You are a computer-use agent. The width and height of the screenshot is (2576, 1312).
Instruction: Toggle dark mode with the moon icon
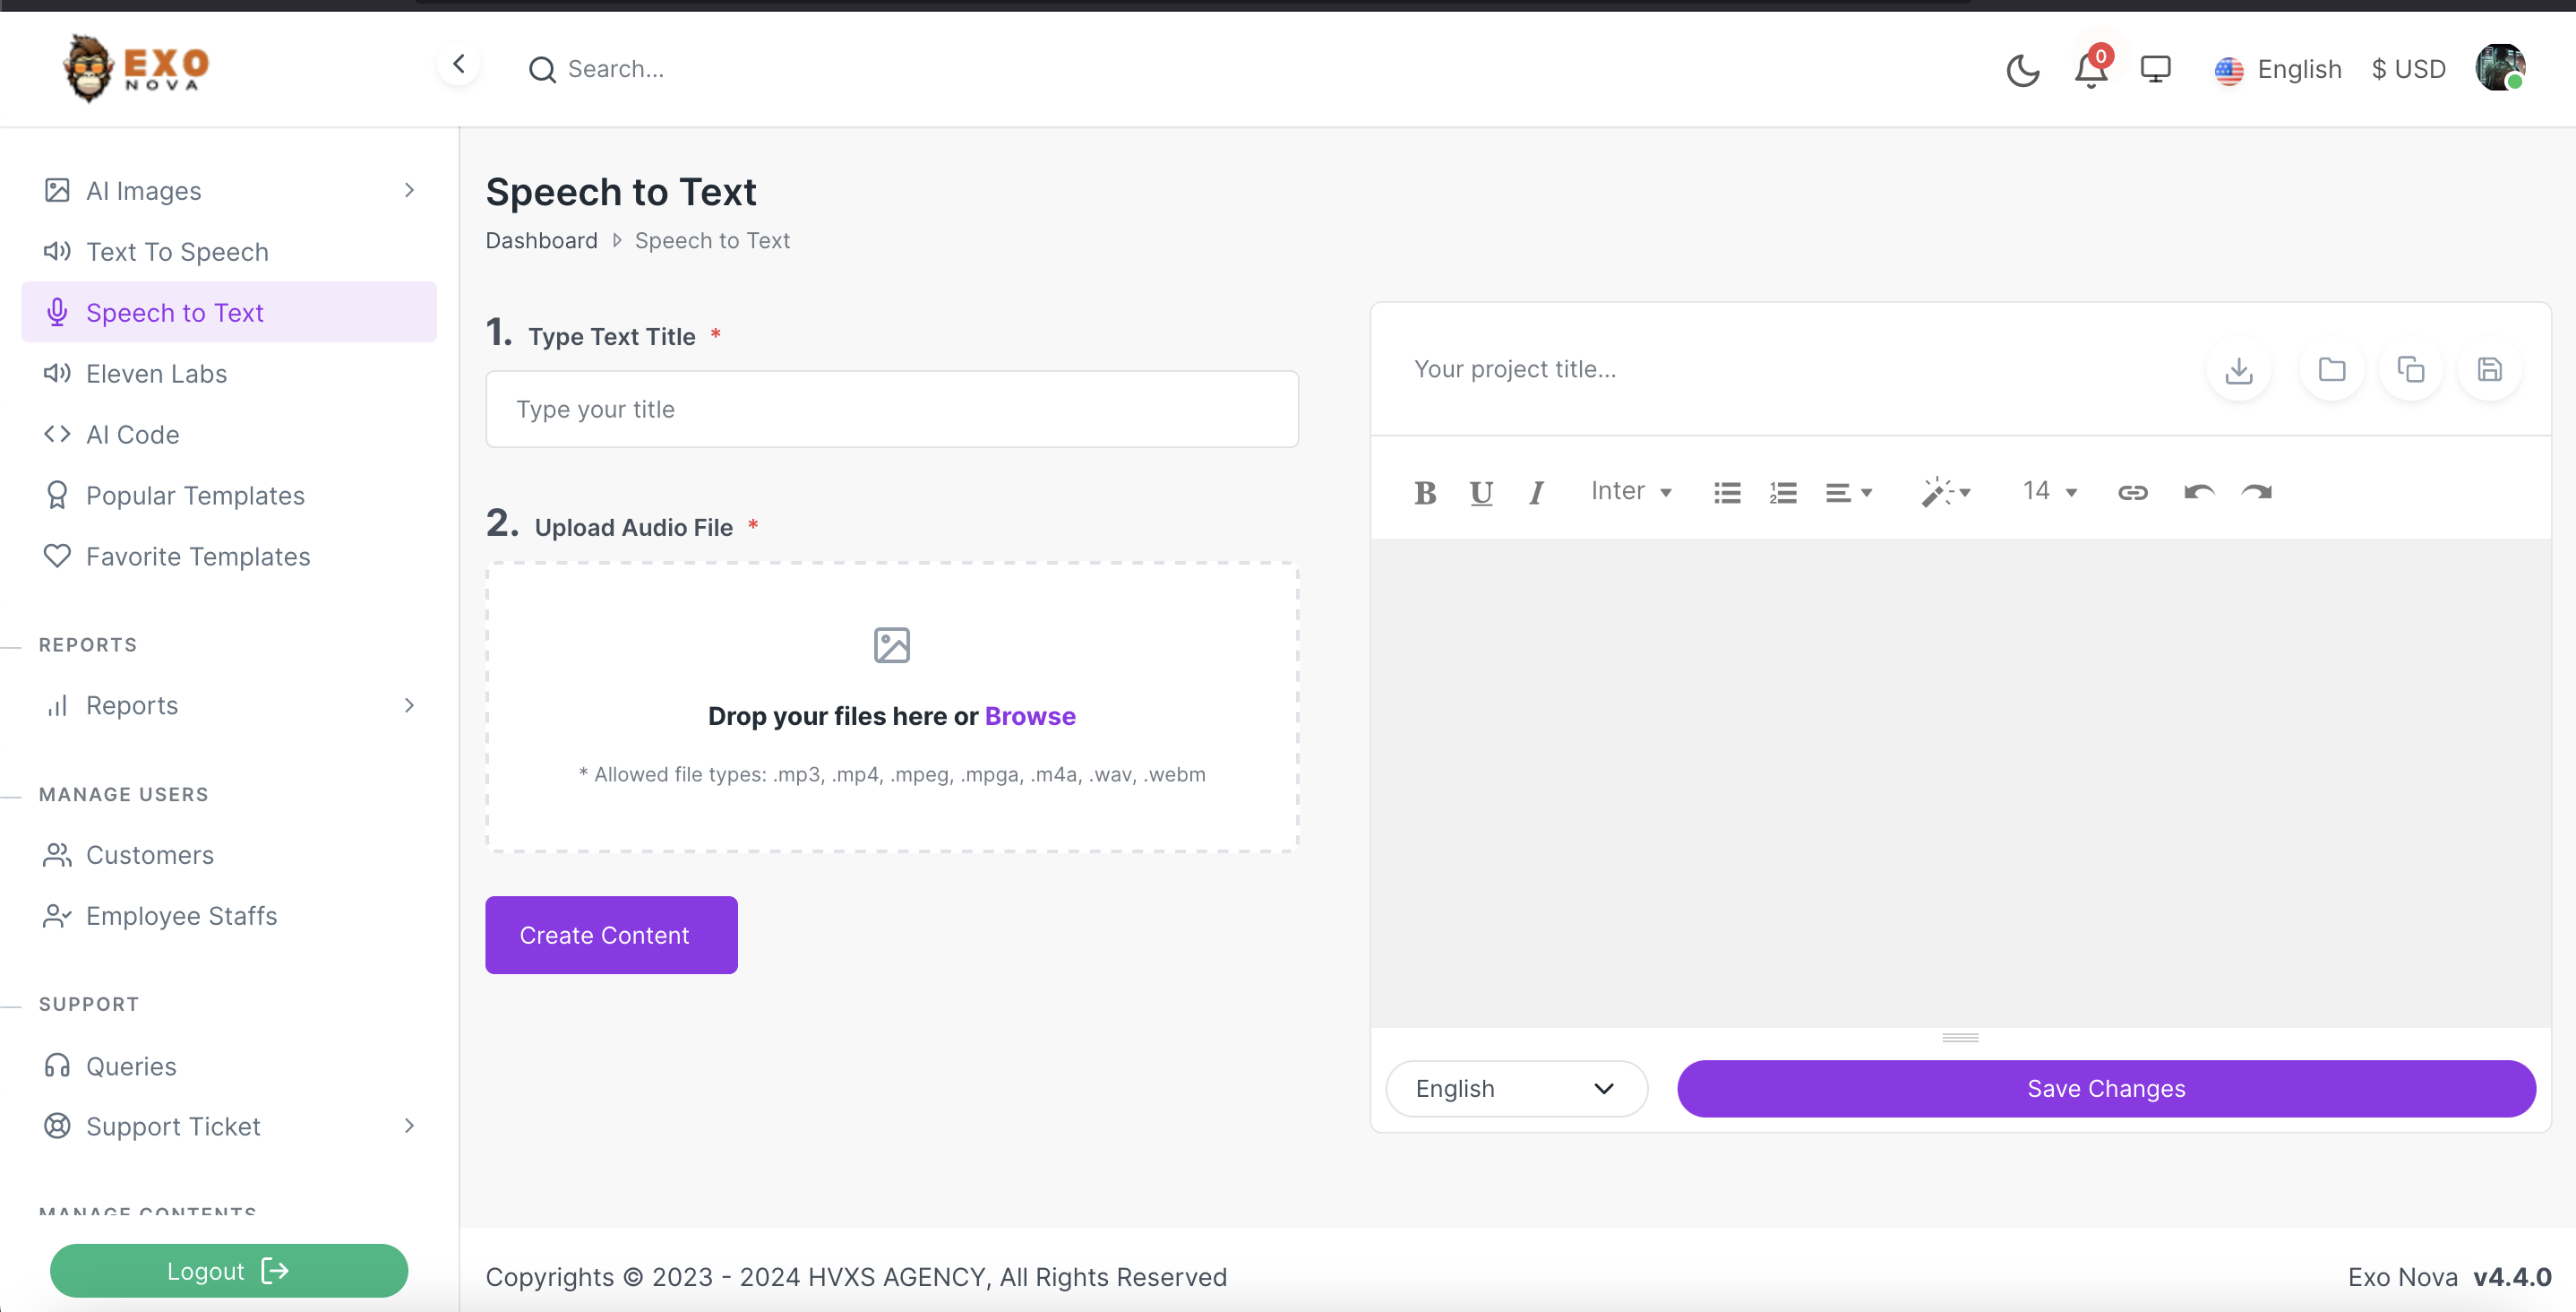(2022, 70)
